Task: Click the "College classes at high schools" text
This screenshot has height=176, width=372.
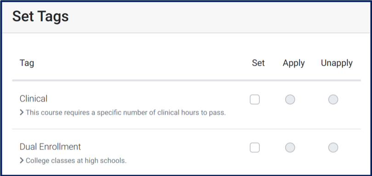Action: [x=76, y=161]
